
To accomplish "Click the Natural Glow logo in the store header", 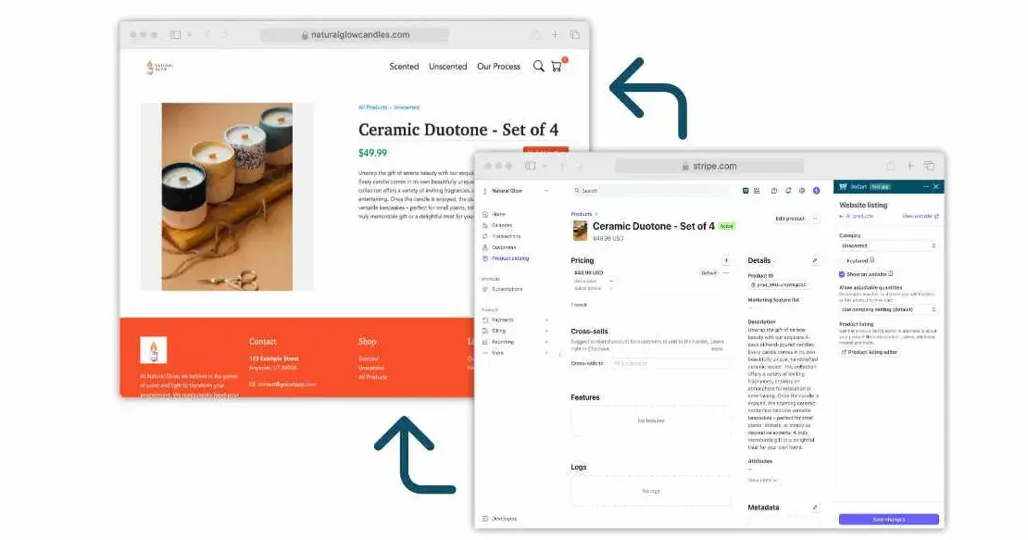I will click(159, 67).
